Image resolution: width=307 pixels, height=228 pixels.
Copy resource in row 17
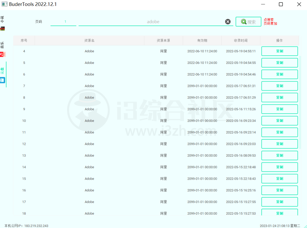pos(280,202)
